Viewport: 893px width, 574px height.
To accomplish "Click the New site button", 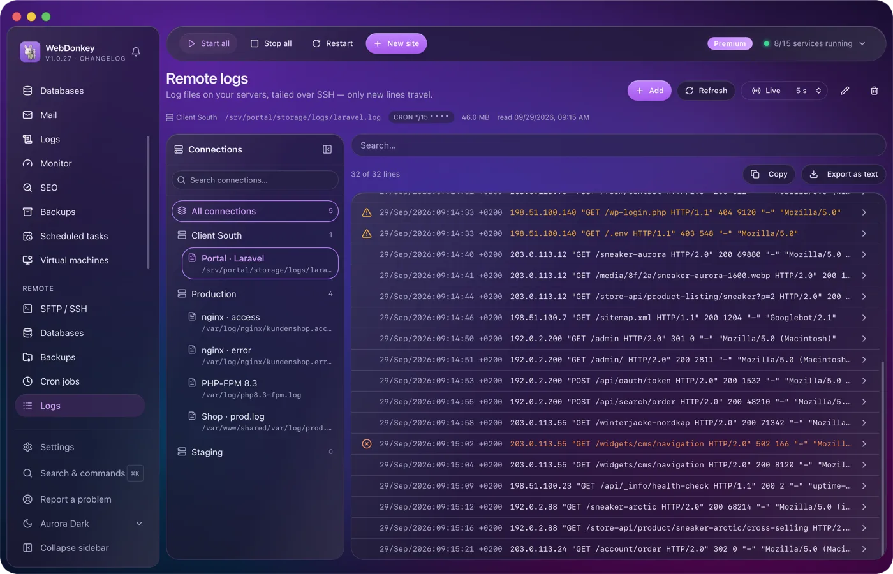I will tap(396, 43).
